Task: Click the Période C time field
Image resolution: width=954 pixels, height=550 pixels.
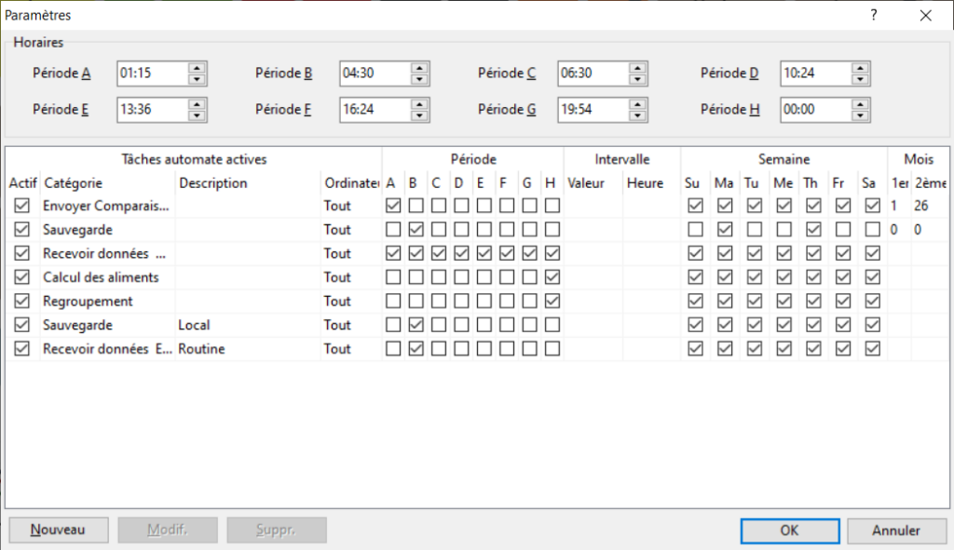Action: point(592,74)
